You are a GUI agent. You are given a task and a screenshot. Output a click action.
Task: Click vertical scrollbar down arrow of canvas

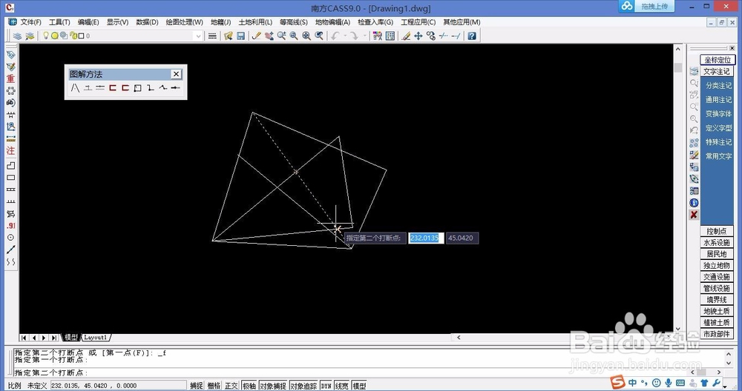[678, 329]
